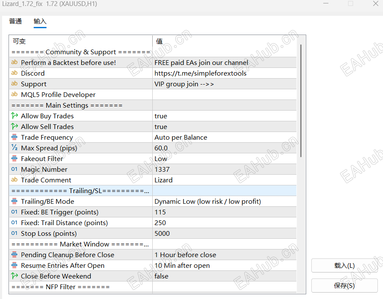Click the vertical scrollbar of the inputs list

coord(301,101)
